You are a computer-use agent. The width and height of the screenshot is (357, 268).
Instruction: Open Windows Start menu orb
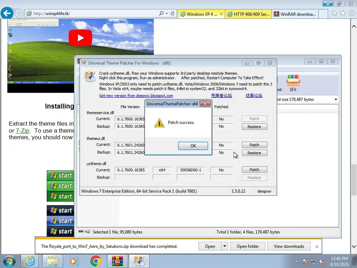pos(9,261)
